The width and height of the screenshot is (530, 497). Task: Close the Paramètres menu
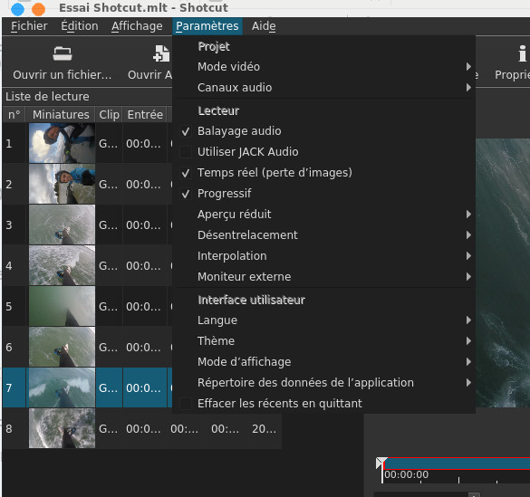(207, 26)
